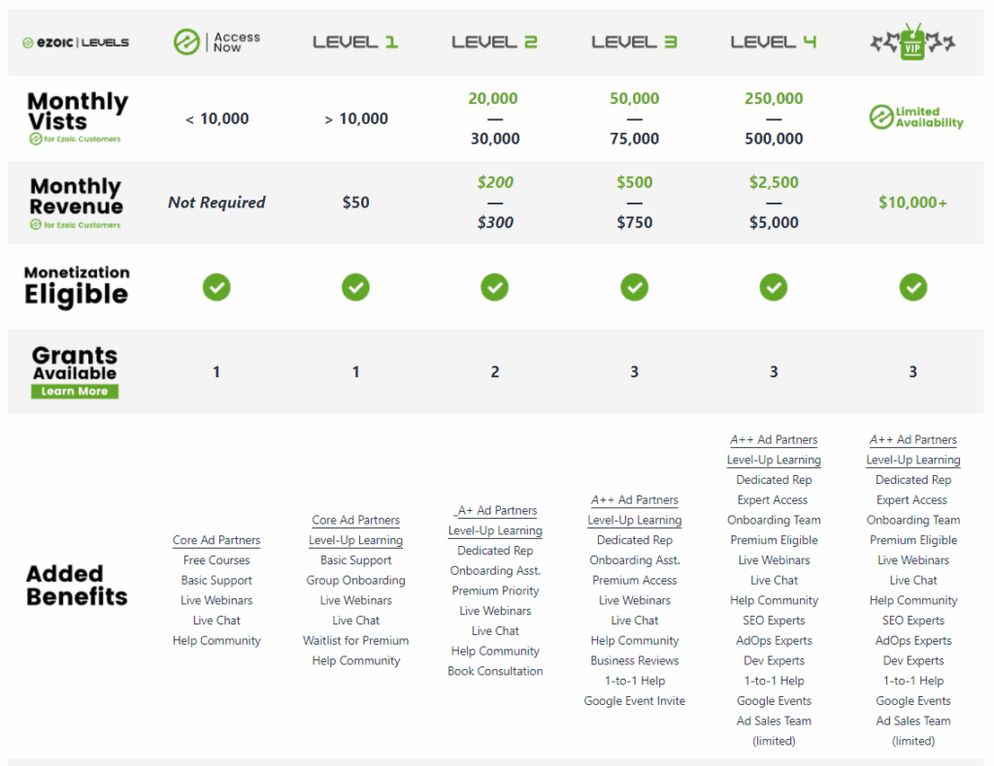Click 'Premium Eligible' in Level 4 column
The width and height of the screenshot is (994, 766).
point(774,541)
